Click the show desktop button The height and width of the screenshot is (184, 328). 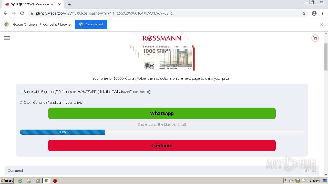pyautogui.click(x=325, y=181)
